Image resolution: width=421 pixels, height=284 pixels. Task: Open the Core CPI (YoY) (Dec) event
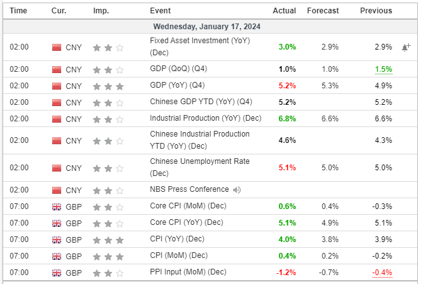[x=187, y=222]
